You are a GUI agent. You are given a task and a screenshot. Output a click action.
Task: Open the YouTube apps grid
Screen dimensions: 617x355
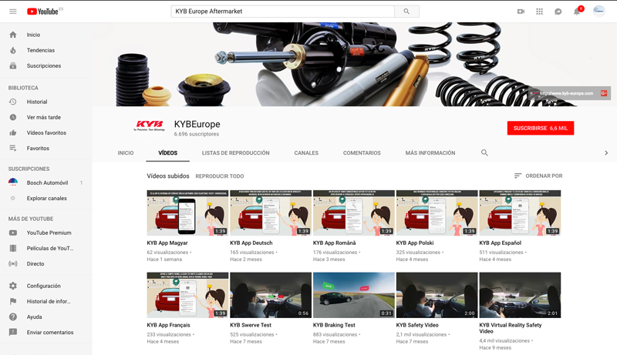click(x=539, y=12)
